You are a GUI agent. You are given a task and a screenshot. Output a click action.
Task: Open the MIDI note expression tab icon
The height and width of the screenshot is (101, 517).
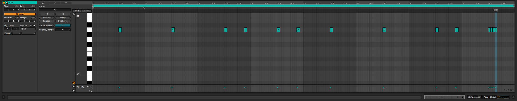click(x=66, y=3)
